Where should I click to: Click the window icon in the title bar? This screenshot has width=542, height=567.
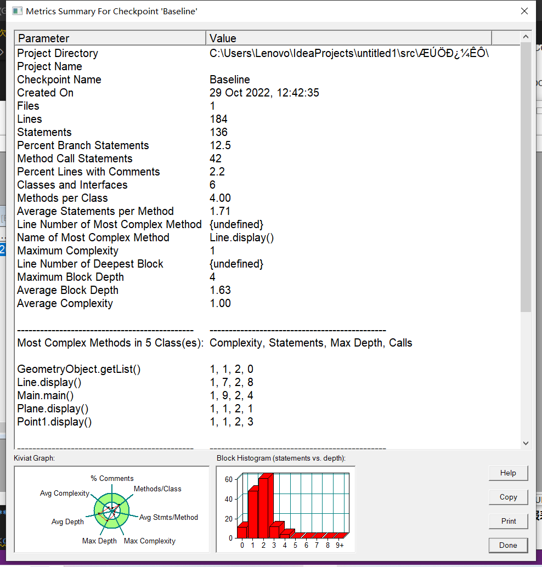pos(18,11)
